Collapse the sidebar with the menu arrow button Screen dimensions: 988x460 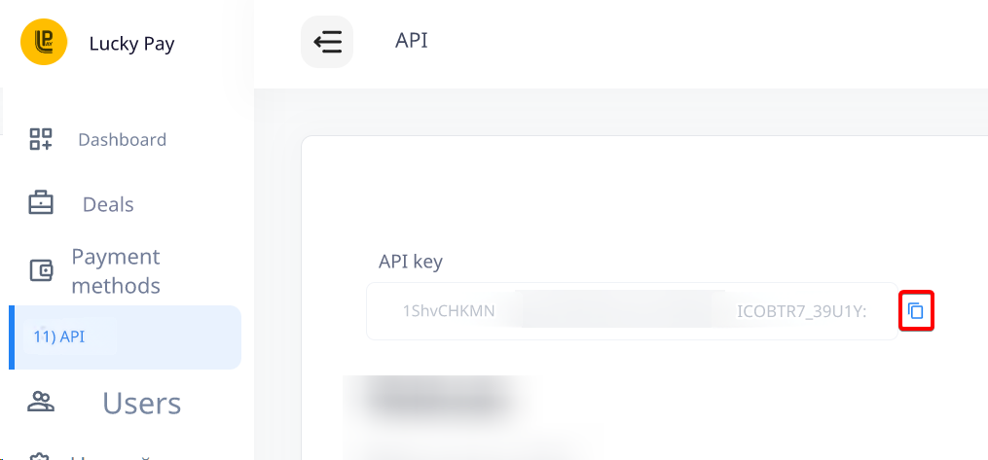327,42
